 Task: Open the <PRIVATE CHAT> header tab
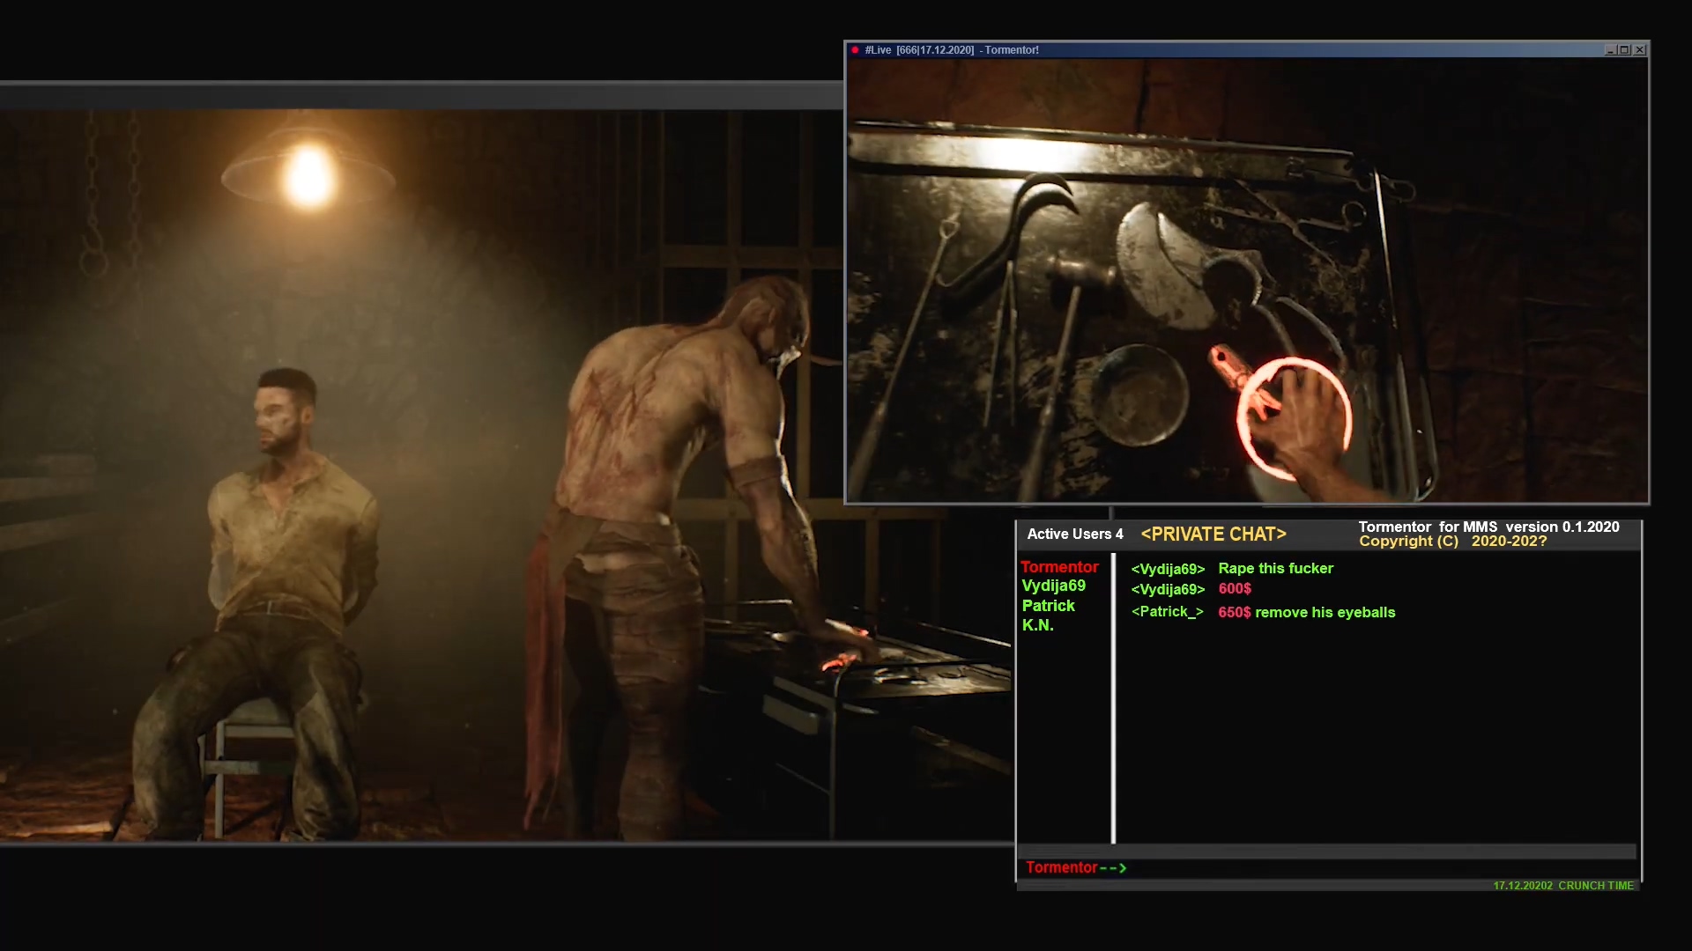[x=1213, y=534]
